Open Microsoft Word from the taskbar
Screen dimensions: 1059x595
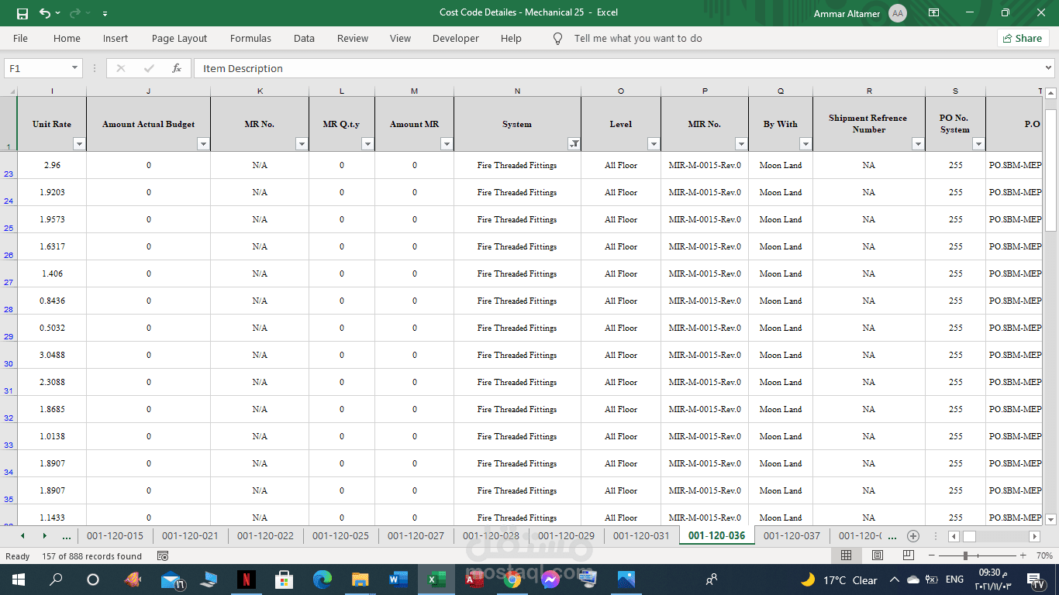click(x=398, y=579)
